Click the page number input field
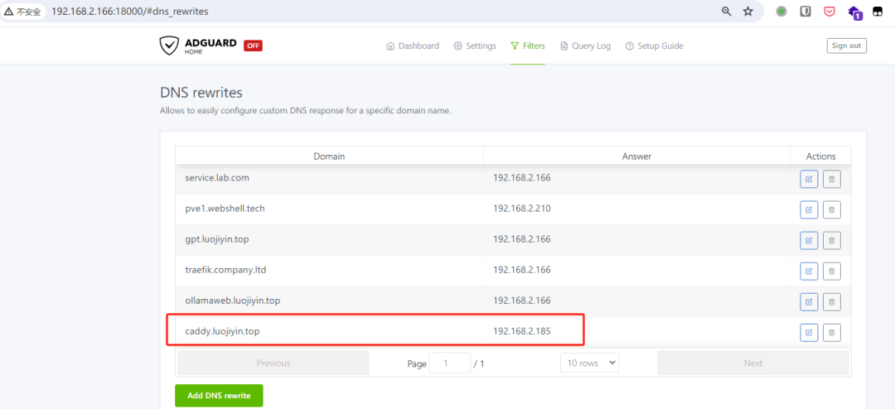 (450, 363)
